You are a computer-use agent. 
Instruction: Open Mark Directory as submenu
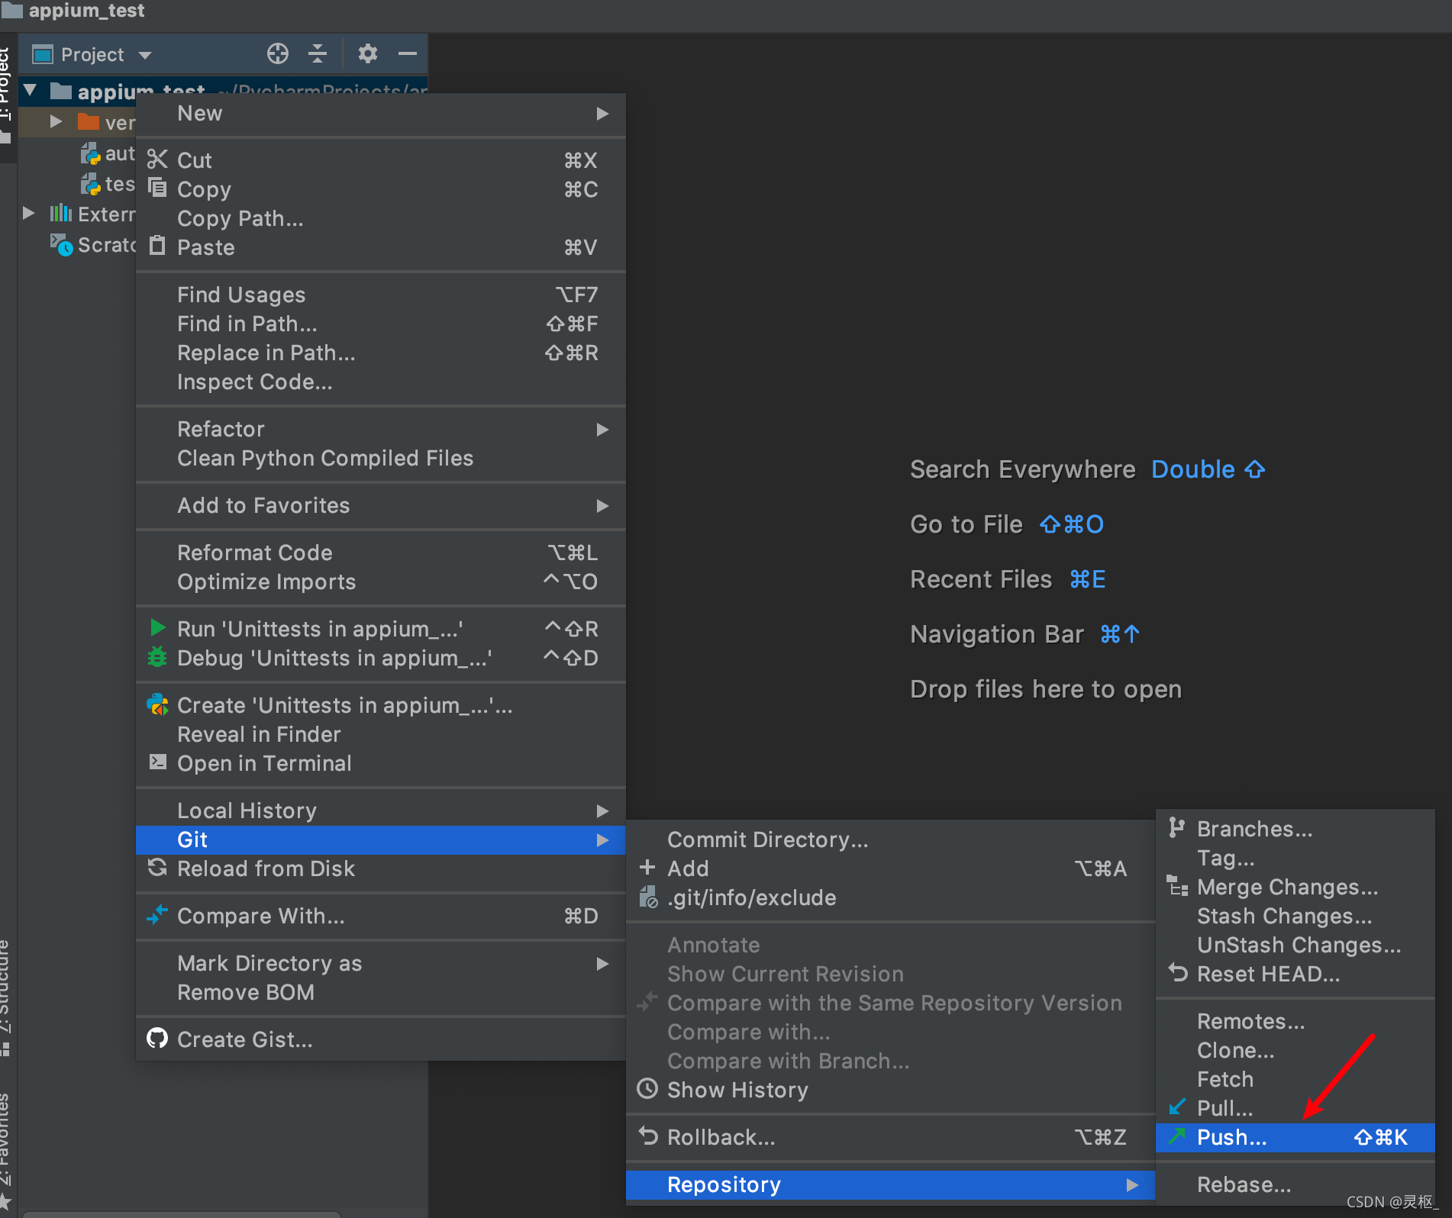pyautogui.click(x=381, y=963)
